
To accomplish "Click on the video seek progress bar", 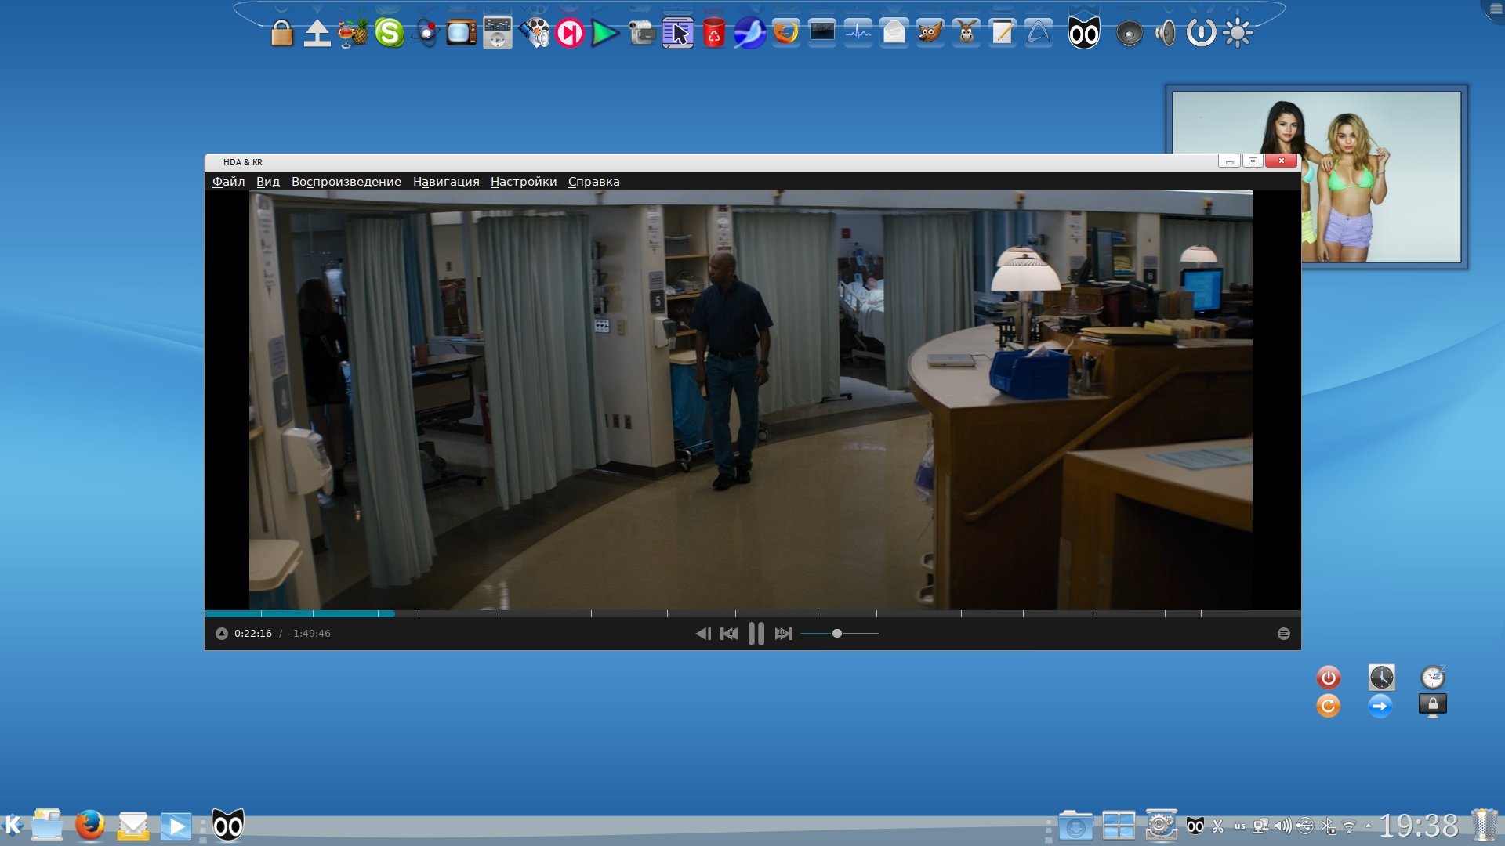I will (752, 613).
